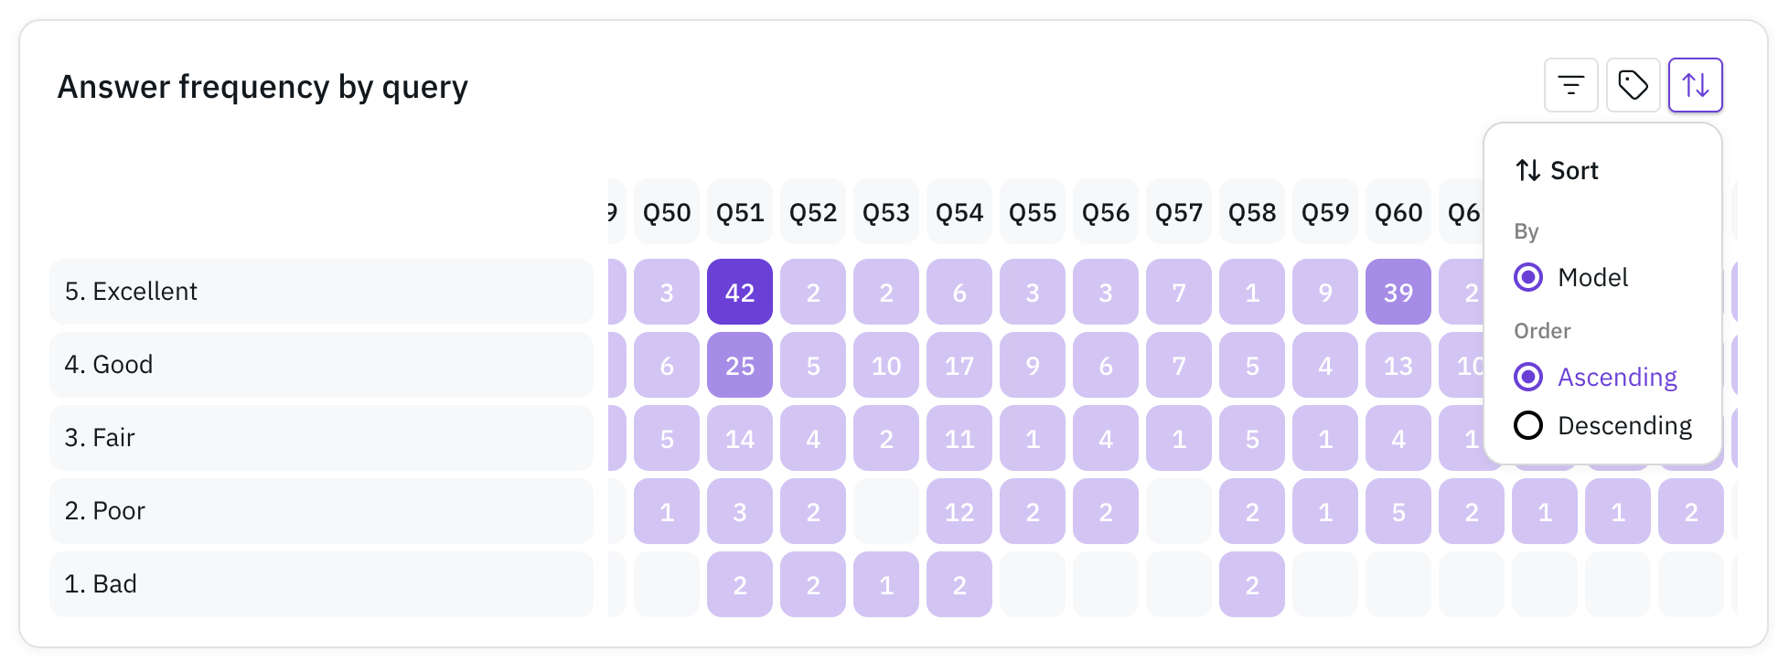Image resolution: width=1789 pixels, height=662 pixels.
Task: Click the Q57 column header
Action: click(x=1179, y=212)
